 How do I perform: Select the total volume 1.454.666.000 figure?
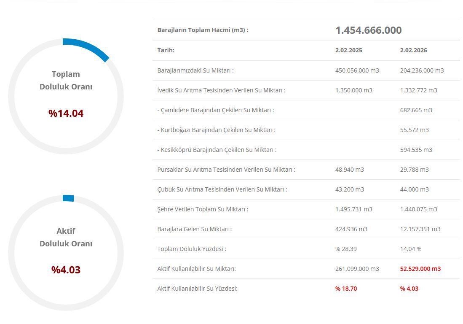pos(369,30)
